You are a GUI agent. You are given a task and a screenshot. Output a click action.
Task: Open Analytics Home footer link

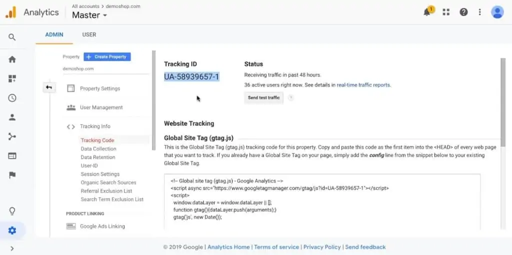click(x=228, y=247)
